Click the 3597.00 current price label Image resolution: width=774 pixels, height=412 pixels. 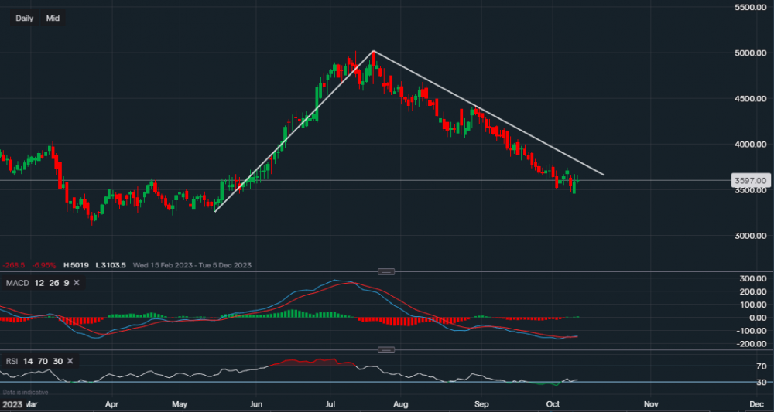750,181
